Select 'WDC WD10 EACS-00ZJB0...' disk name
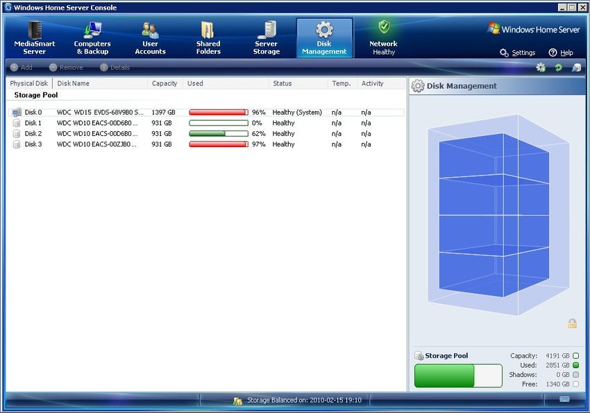 point(97,144)
